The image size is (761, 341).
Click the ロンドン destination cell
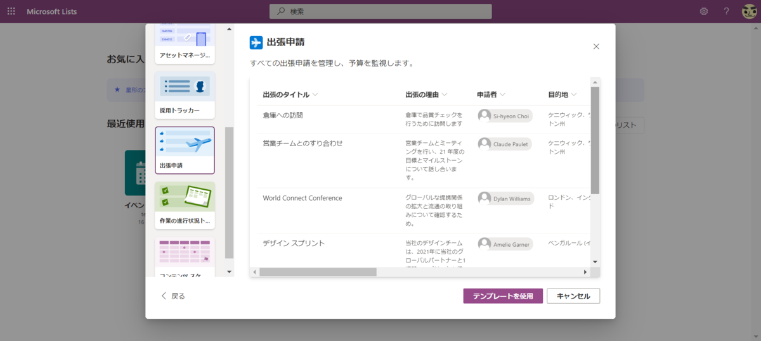[569, 202]
